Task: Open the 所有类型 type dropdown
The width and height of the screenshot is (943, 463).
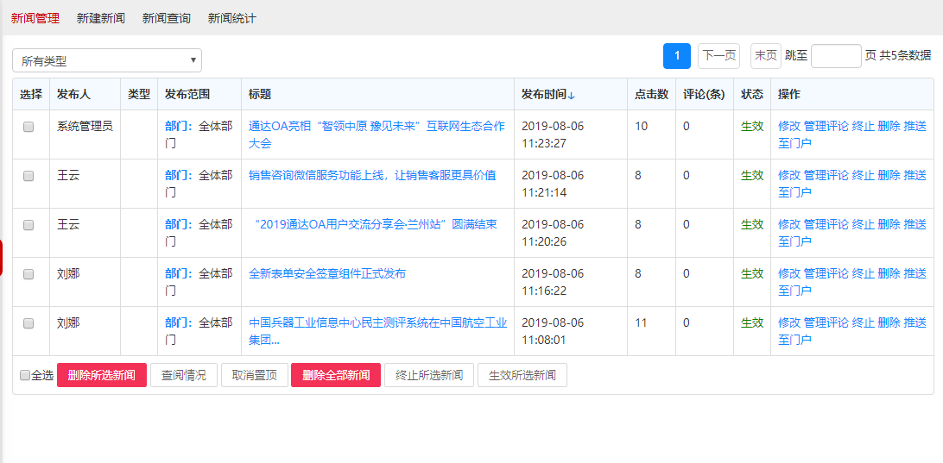Action: pyautogui.click(x=107, y=60)
